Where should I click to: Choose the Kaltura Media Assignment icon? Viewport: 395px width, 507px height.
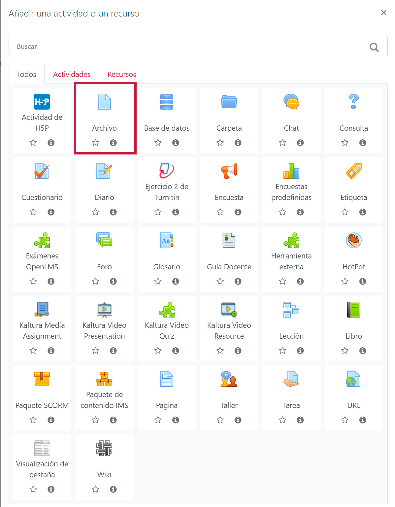click(42, 310)
